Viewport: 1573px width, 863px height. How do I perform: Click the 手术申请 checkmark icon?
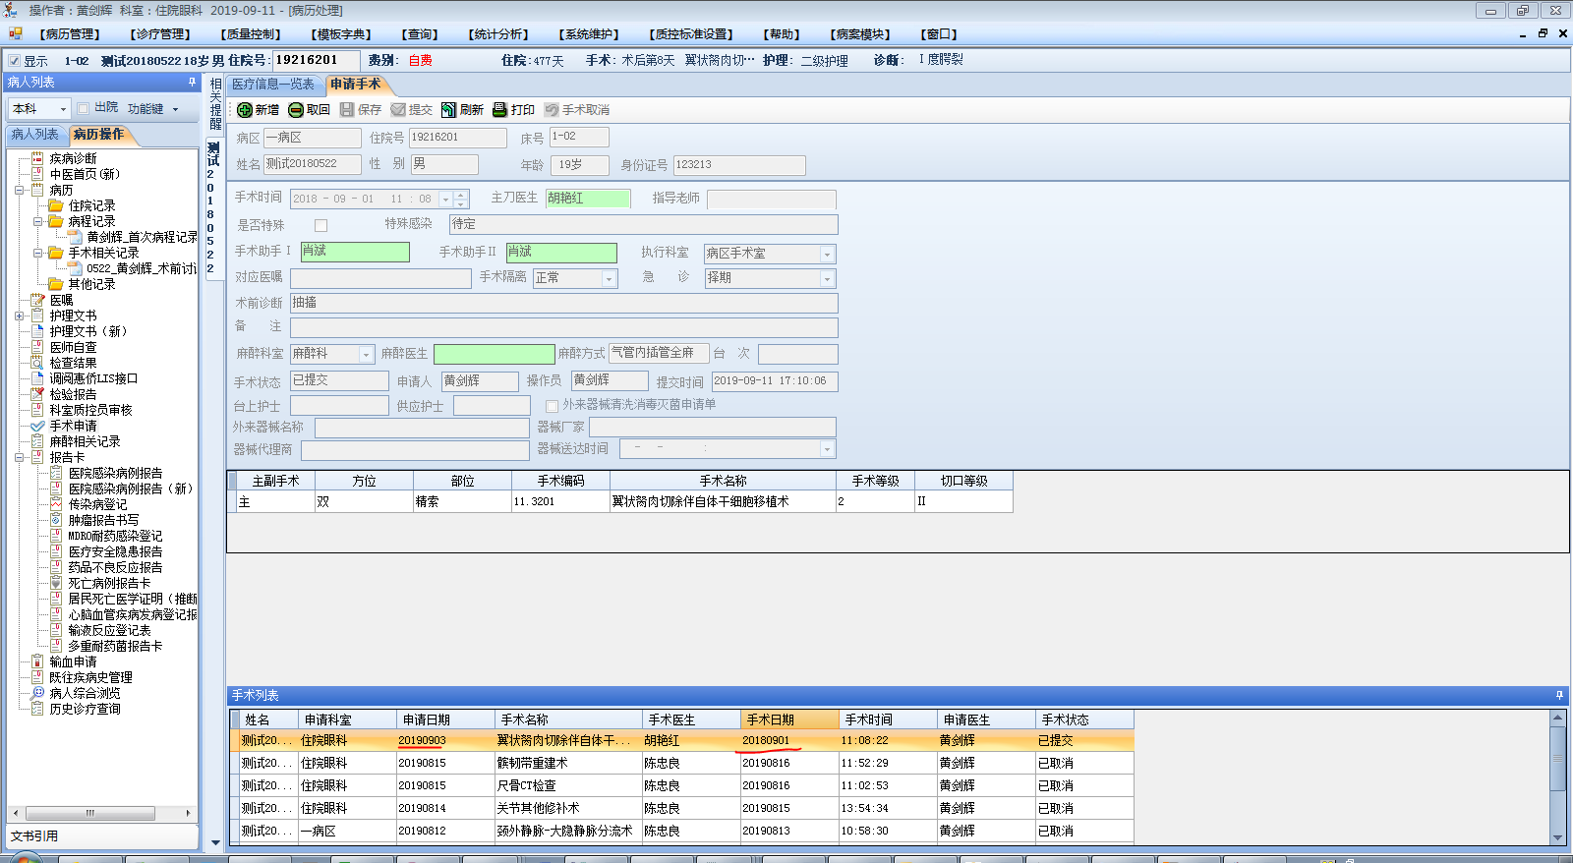click(37, 426)
